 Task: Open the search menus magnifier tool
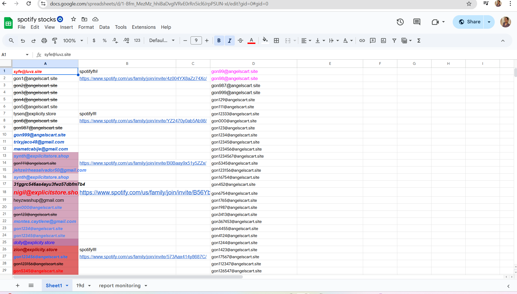pyautogui.click(x=11, y=41)
